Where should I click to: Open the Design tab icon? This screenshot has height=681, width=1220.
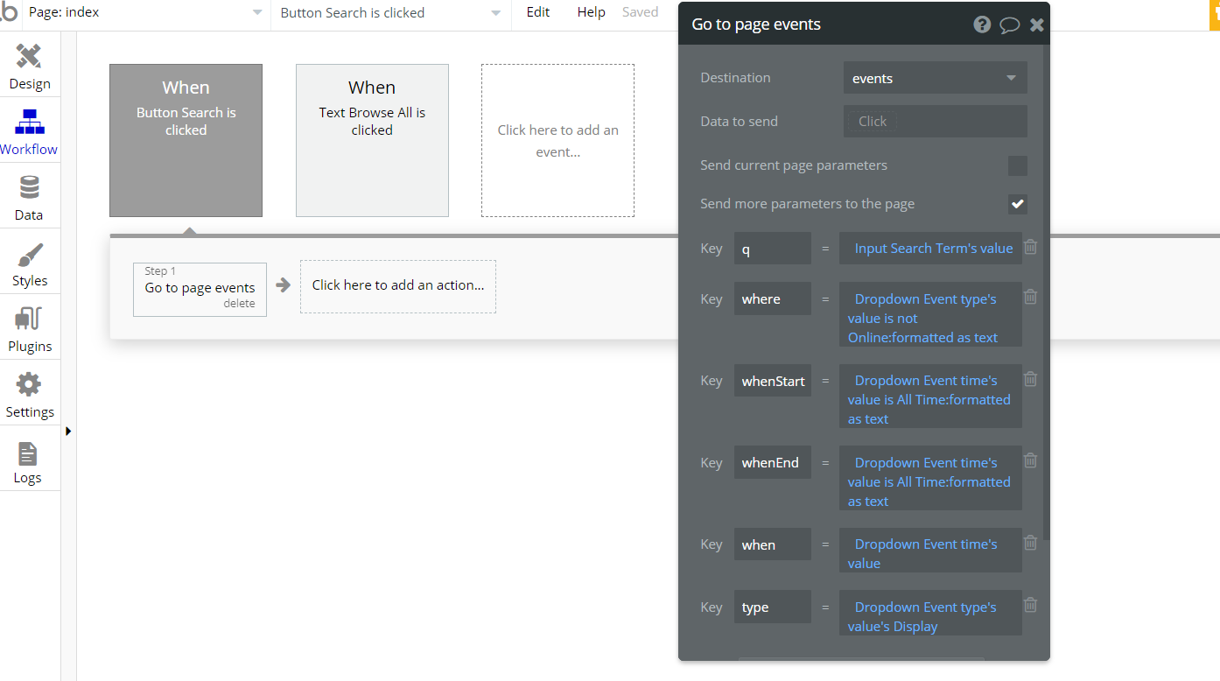(29, 59)
